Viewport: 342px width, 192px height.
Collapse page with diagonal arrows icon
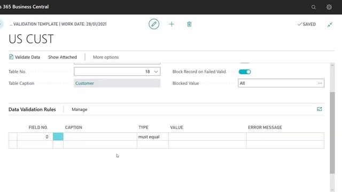330,25
